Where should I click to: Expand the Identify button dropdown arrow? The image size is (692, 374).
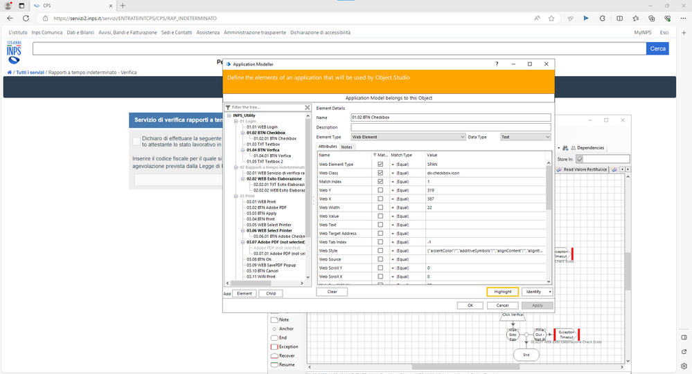(x=549, y=292)
